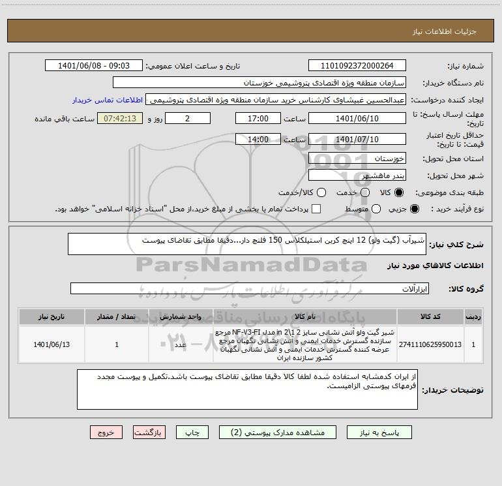502x486 pixels.
Task: Click the delivery city field بندر ماهشهر
Action: coord(357,175)
